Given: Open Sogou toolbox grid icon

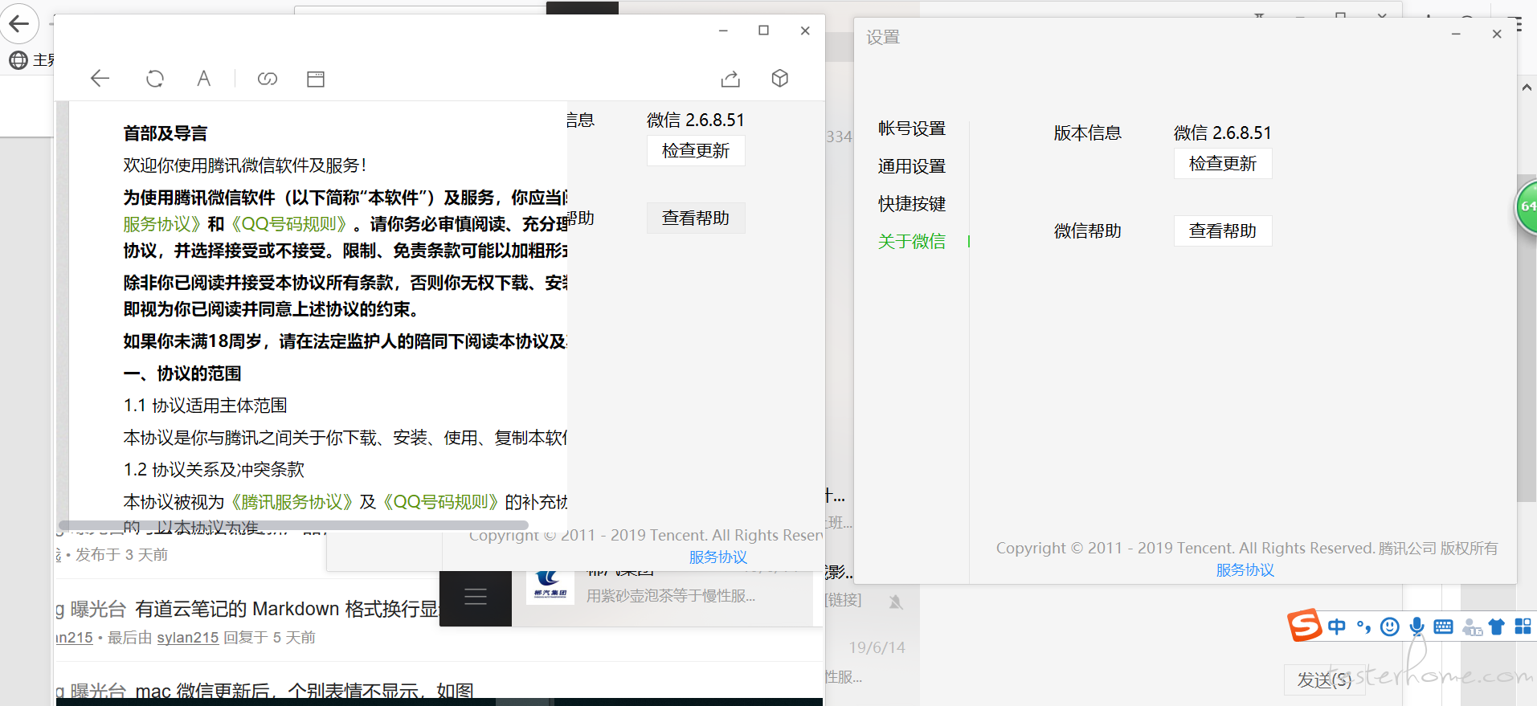Looking at the screenshot, I should pos(1523,626).
